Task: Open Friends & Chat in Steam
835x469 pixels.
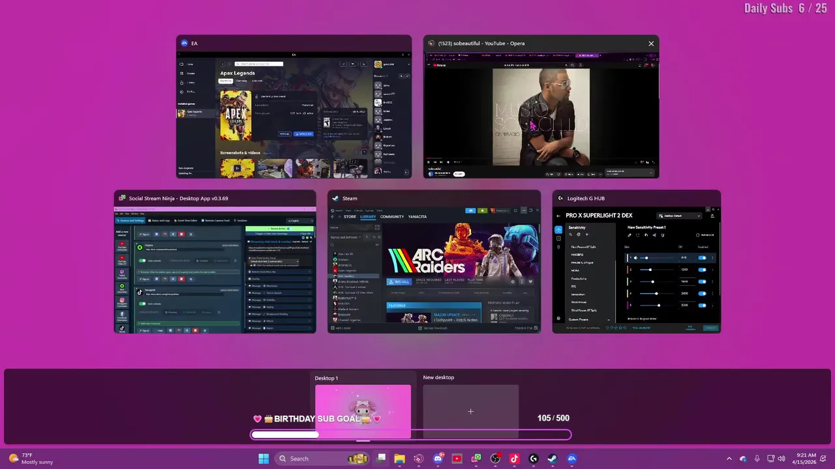Action: 526,328
